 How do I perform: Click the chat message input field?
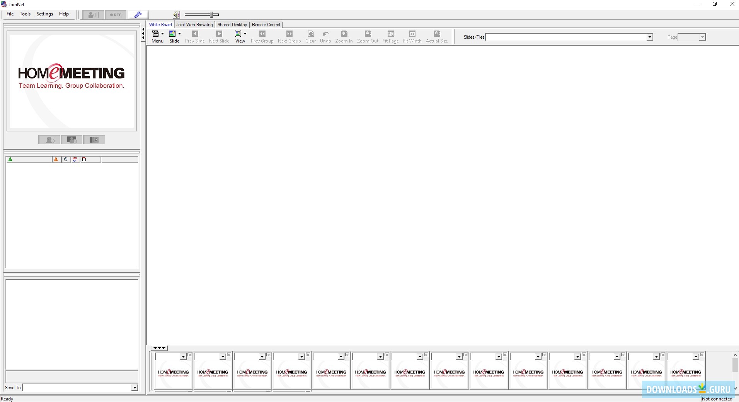72,376
